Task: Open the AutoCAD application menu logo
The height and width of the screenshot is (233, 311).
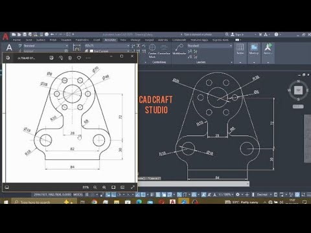Action: [6, 37]
